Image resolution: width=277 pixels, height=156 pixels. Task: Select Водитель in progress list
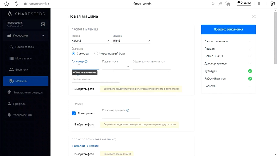click(x=211, y=86)
